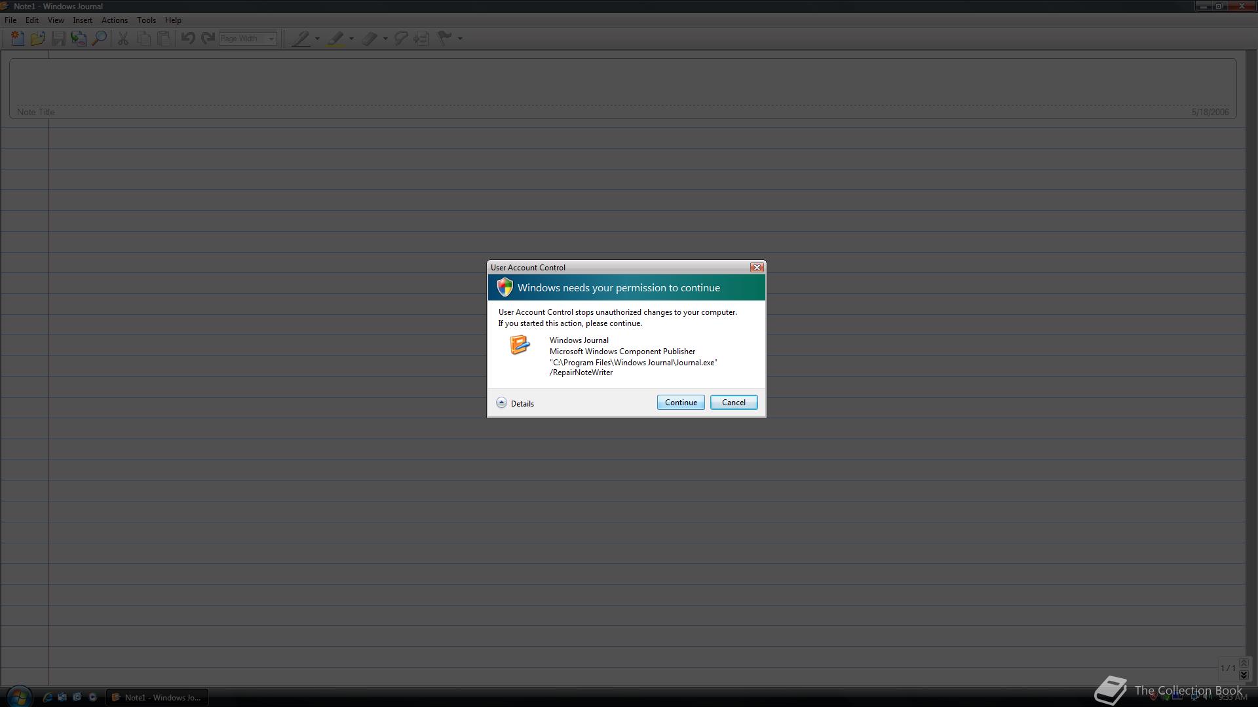The width and height of the screenshot is (1258, 707).
Task: Open the Pen tool options arrow
Action: [x=317, y=39]
